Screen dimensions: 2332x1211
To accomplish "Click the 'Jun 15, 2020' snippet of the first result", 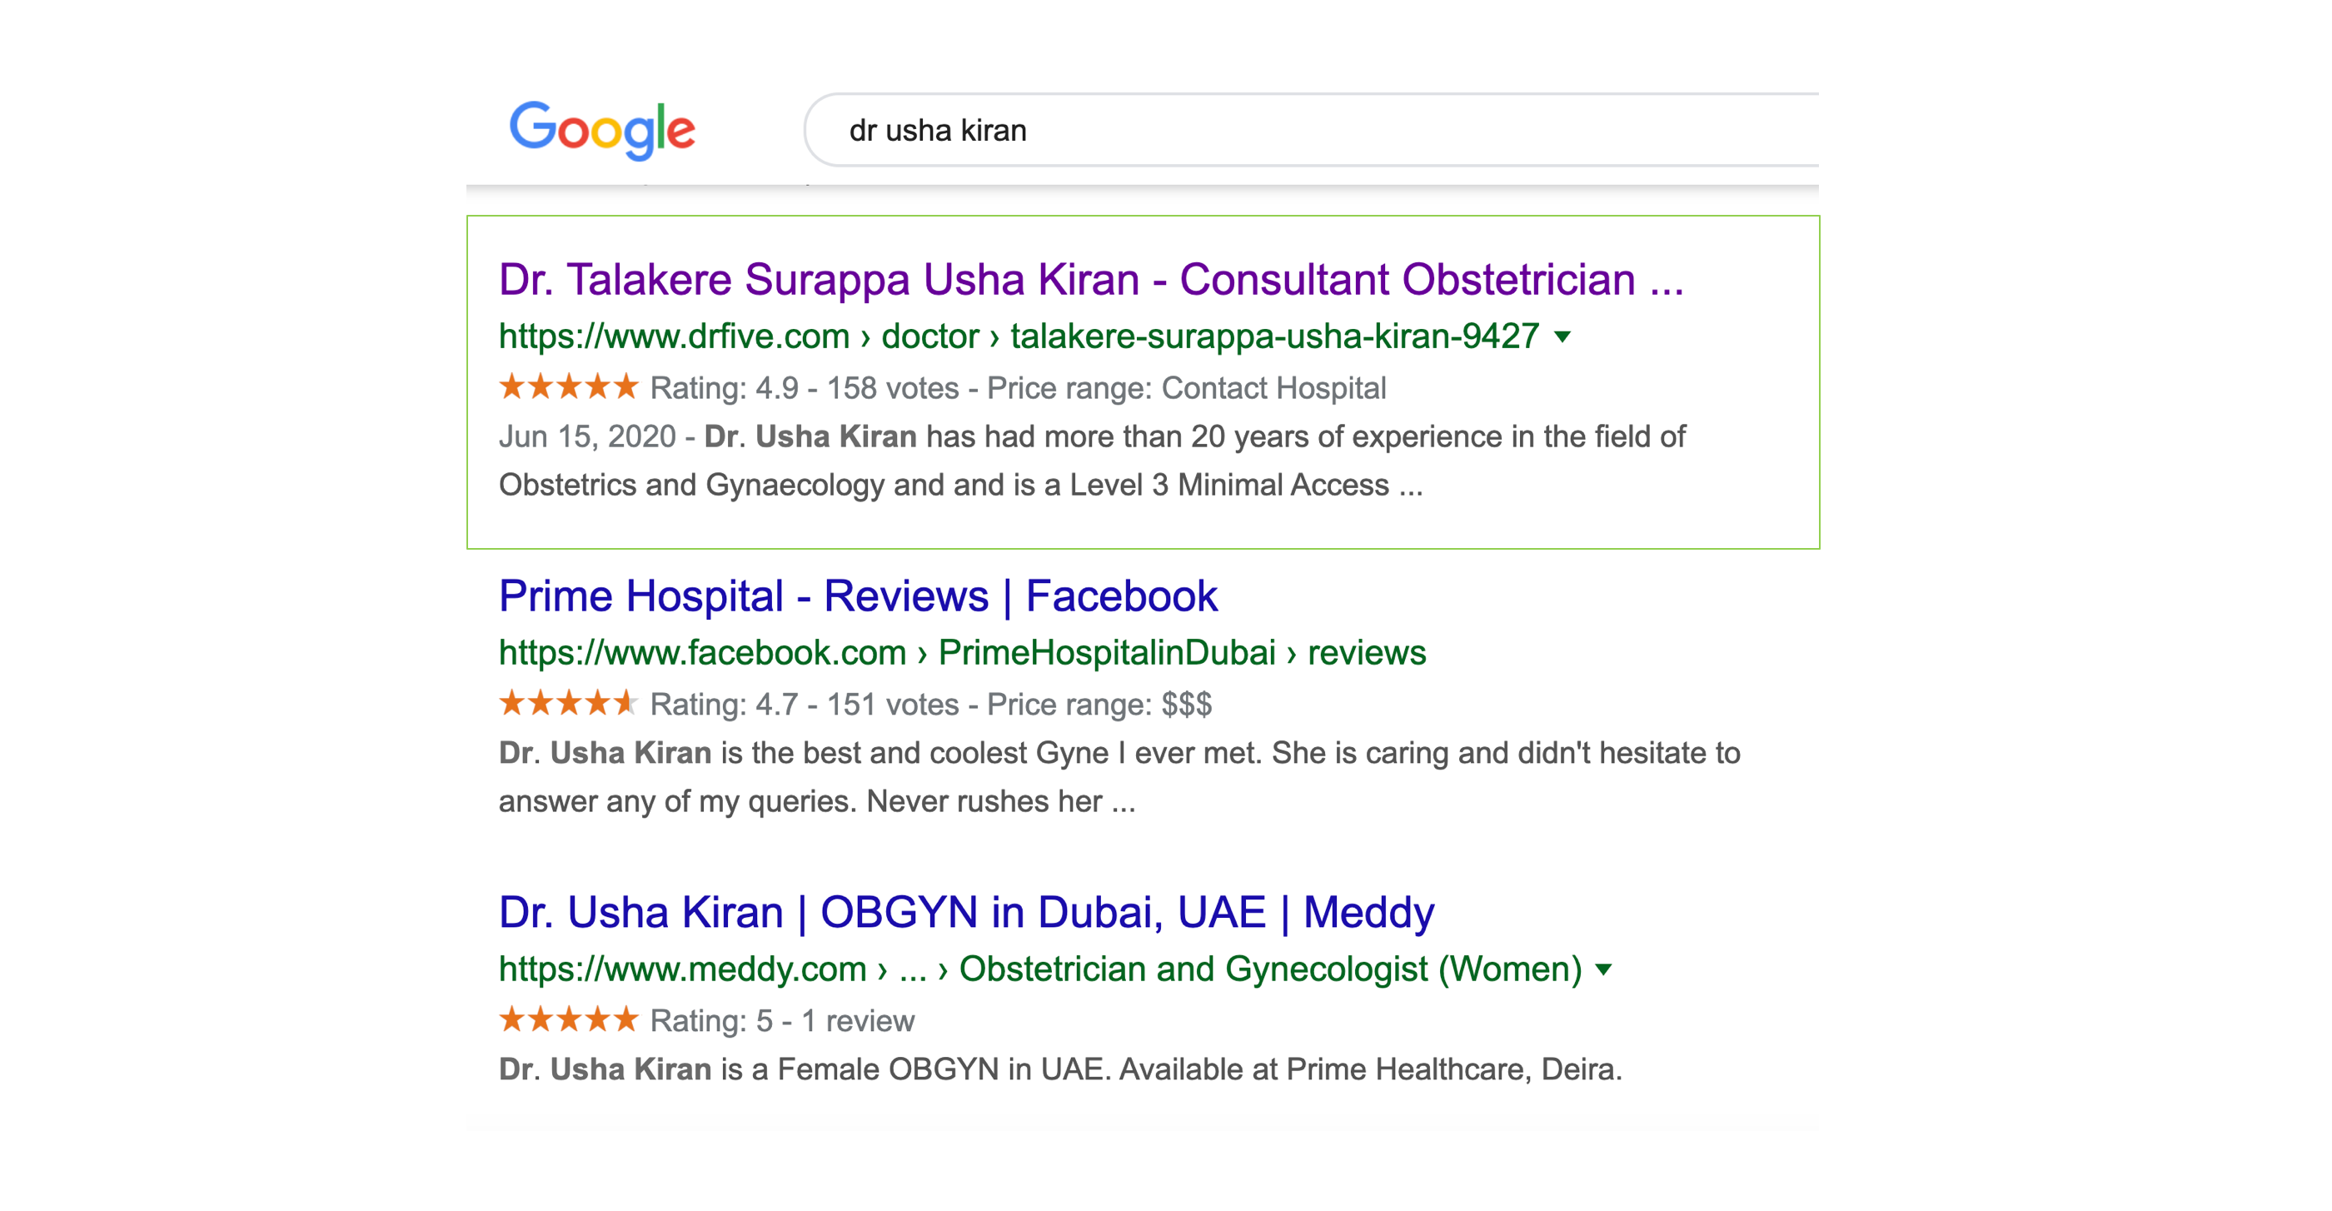I will (587, 436).
